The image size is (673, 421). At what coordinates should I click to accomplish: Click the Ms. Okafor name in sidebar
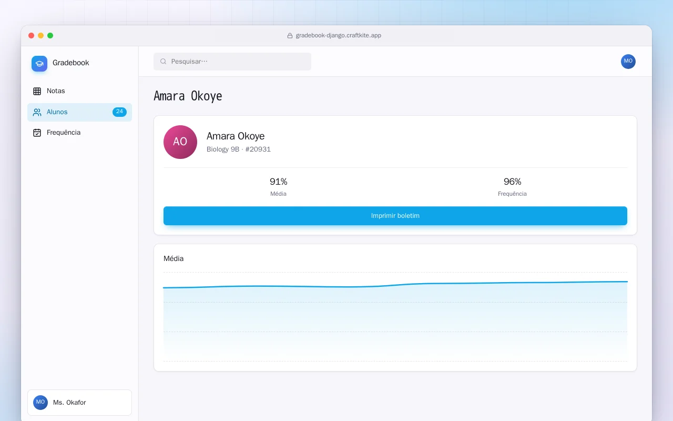click(69, 403)
